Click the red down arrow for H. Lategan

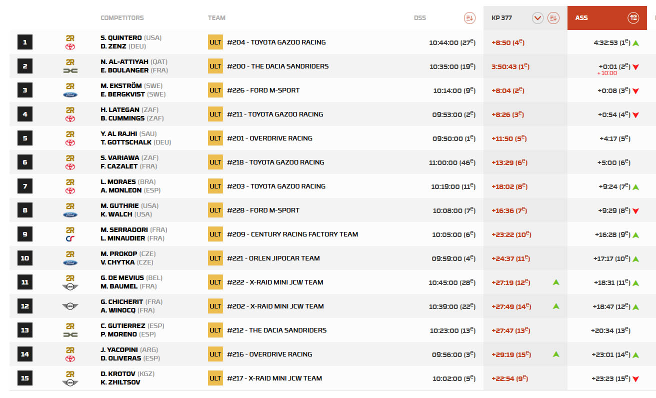635,115
